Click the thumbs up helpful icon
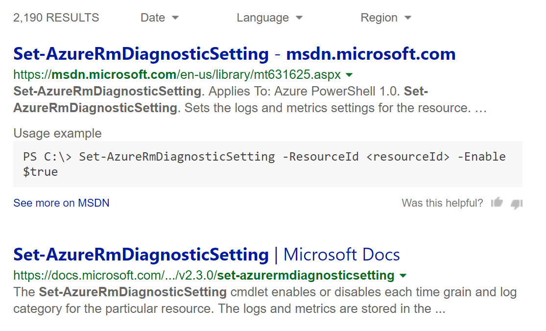 497,202
